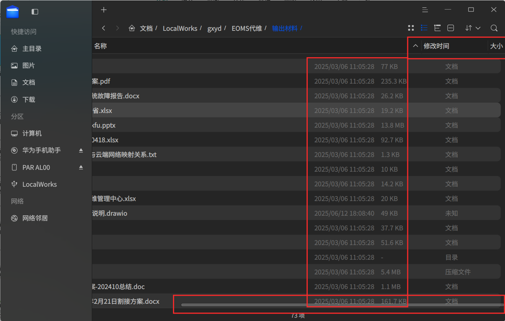Open the main menu hamburger icon
505x321 pixels.
(x=425, y=10)
